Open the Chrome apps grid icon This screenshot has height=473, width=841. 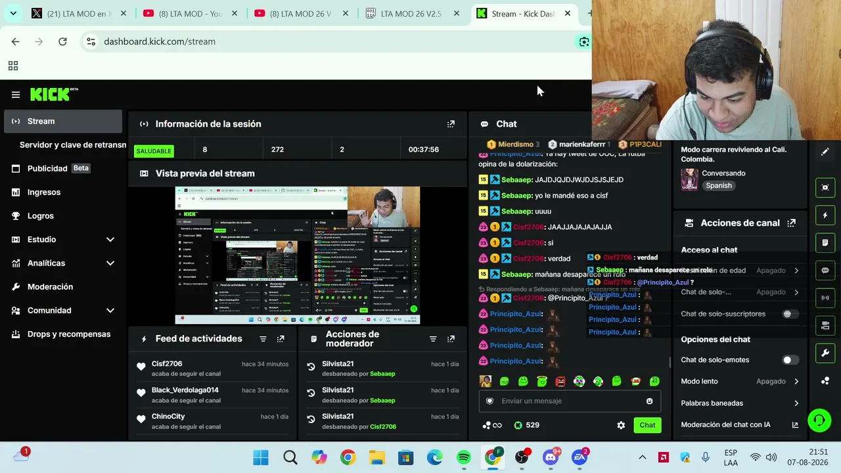pos(12,66)
